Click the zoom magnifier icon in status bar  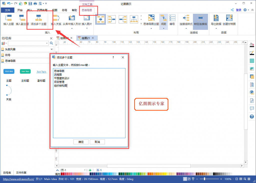[245, 179]
